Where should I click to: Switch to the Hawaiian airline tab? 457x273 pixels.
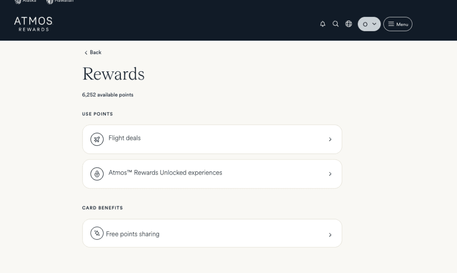(60, 1)
